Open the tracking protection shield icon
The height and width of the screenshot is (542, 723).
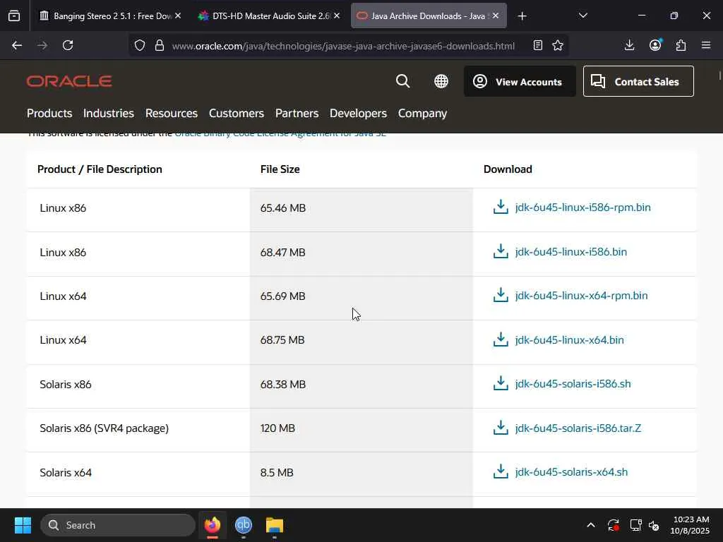(x=140, y=45)
